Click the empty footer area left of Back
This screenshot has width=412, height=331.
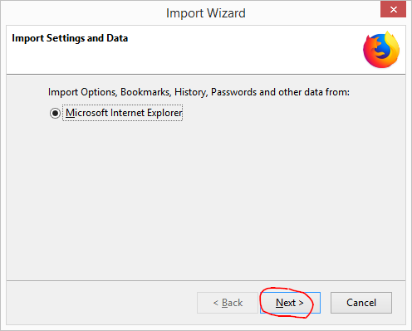click(x=101, y=303)
